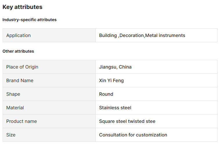Click the Industry-specific attributes subheading
Screen dimensions: 219x144
pyautogui.click(x=30, y=20)
